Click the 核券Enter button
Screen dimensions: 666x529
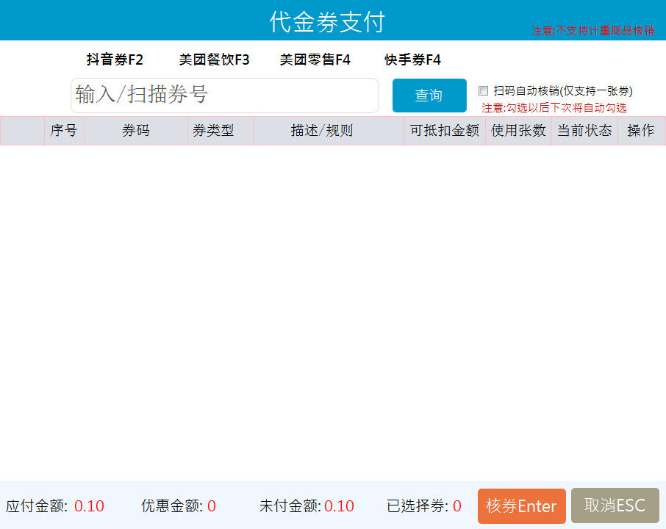522,505
